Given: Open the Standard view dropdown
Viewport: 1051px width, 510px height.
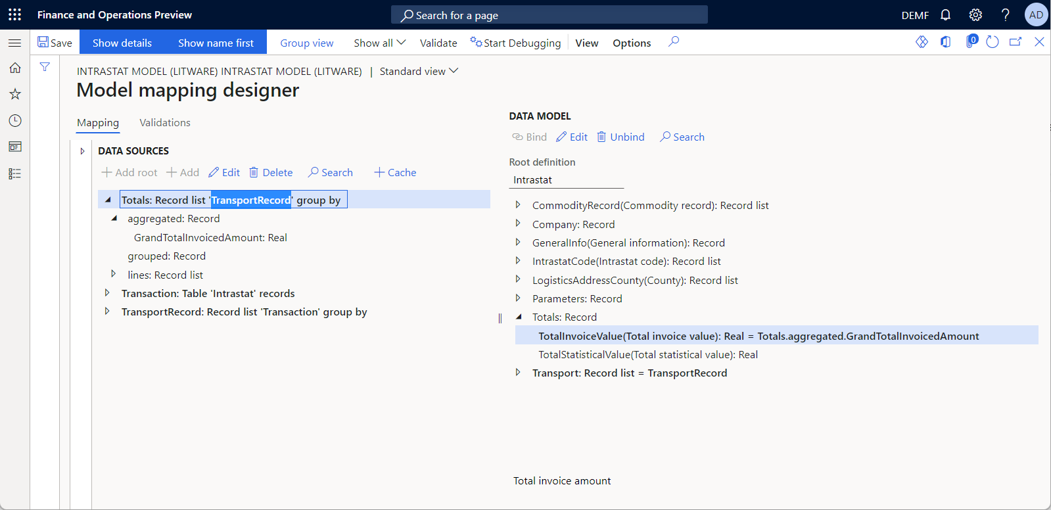Looking at the screenshot, I should 419,71.
